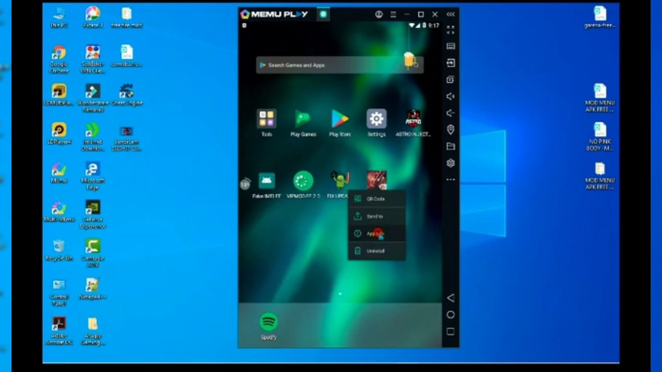Click the Search Games and Apps field
The width and height of the screenshot is (662, 372).
(340, 65)
